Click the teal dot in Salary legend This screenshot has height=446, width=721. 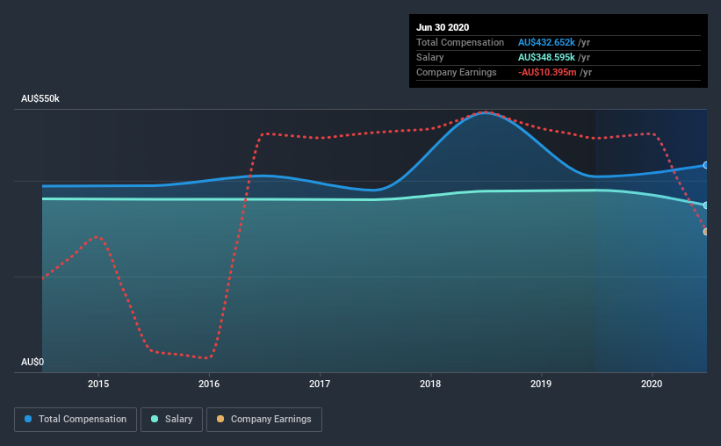click(155, 419)
